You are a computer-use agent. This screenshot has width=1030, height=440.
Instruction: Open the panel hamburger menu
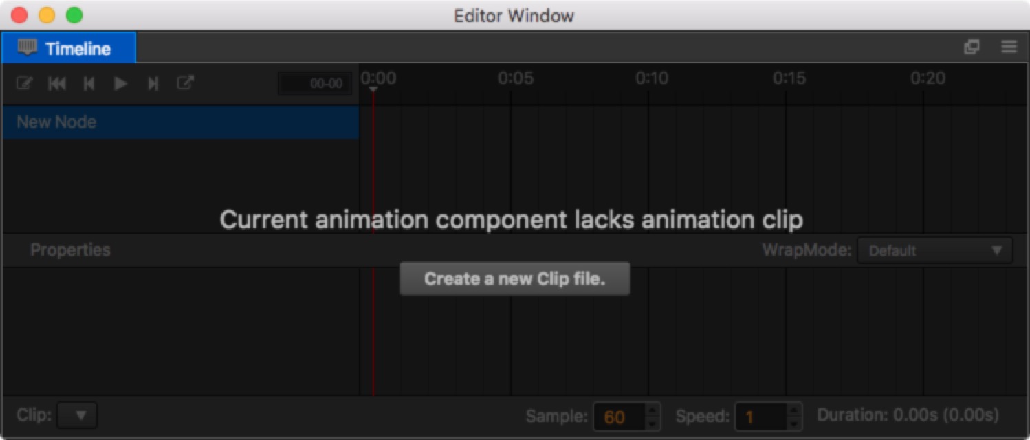[1009, 47]
